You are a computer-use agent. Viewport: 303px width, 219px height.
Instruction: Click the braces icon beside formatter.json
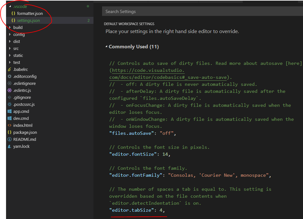click(13, 13)
